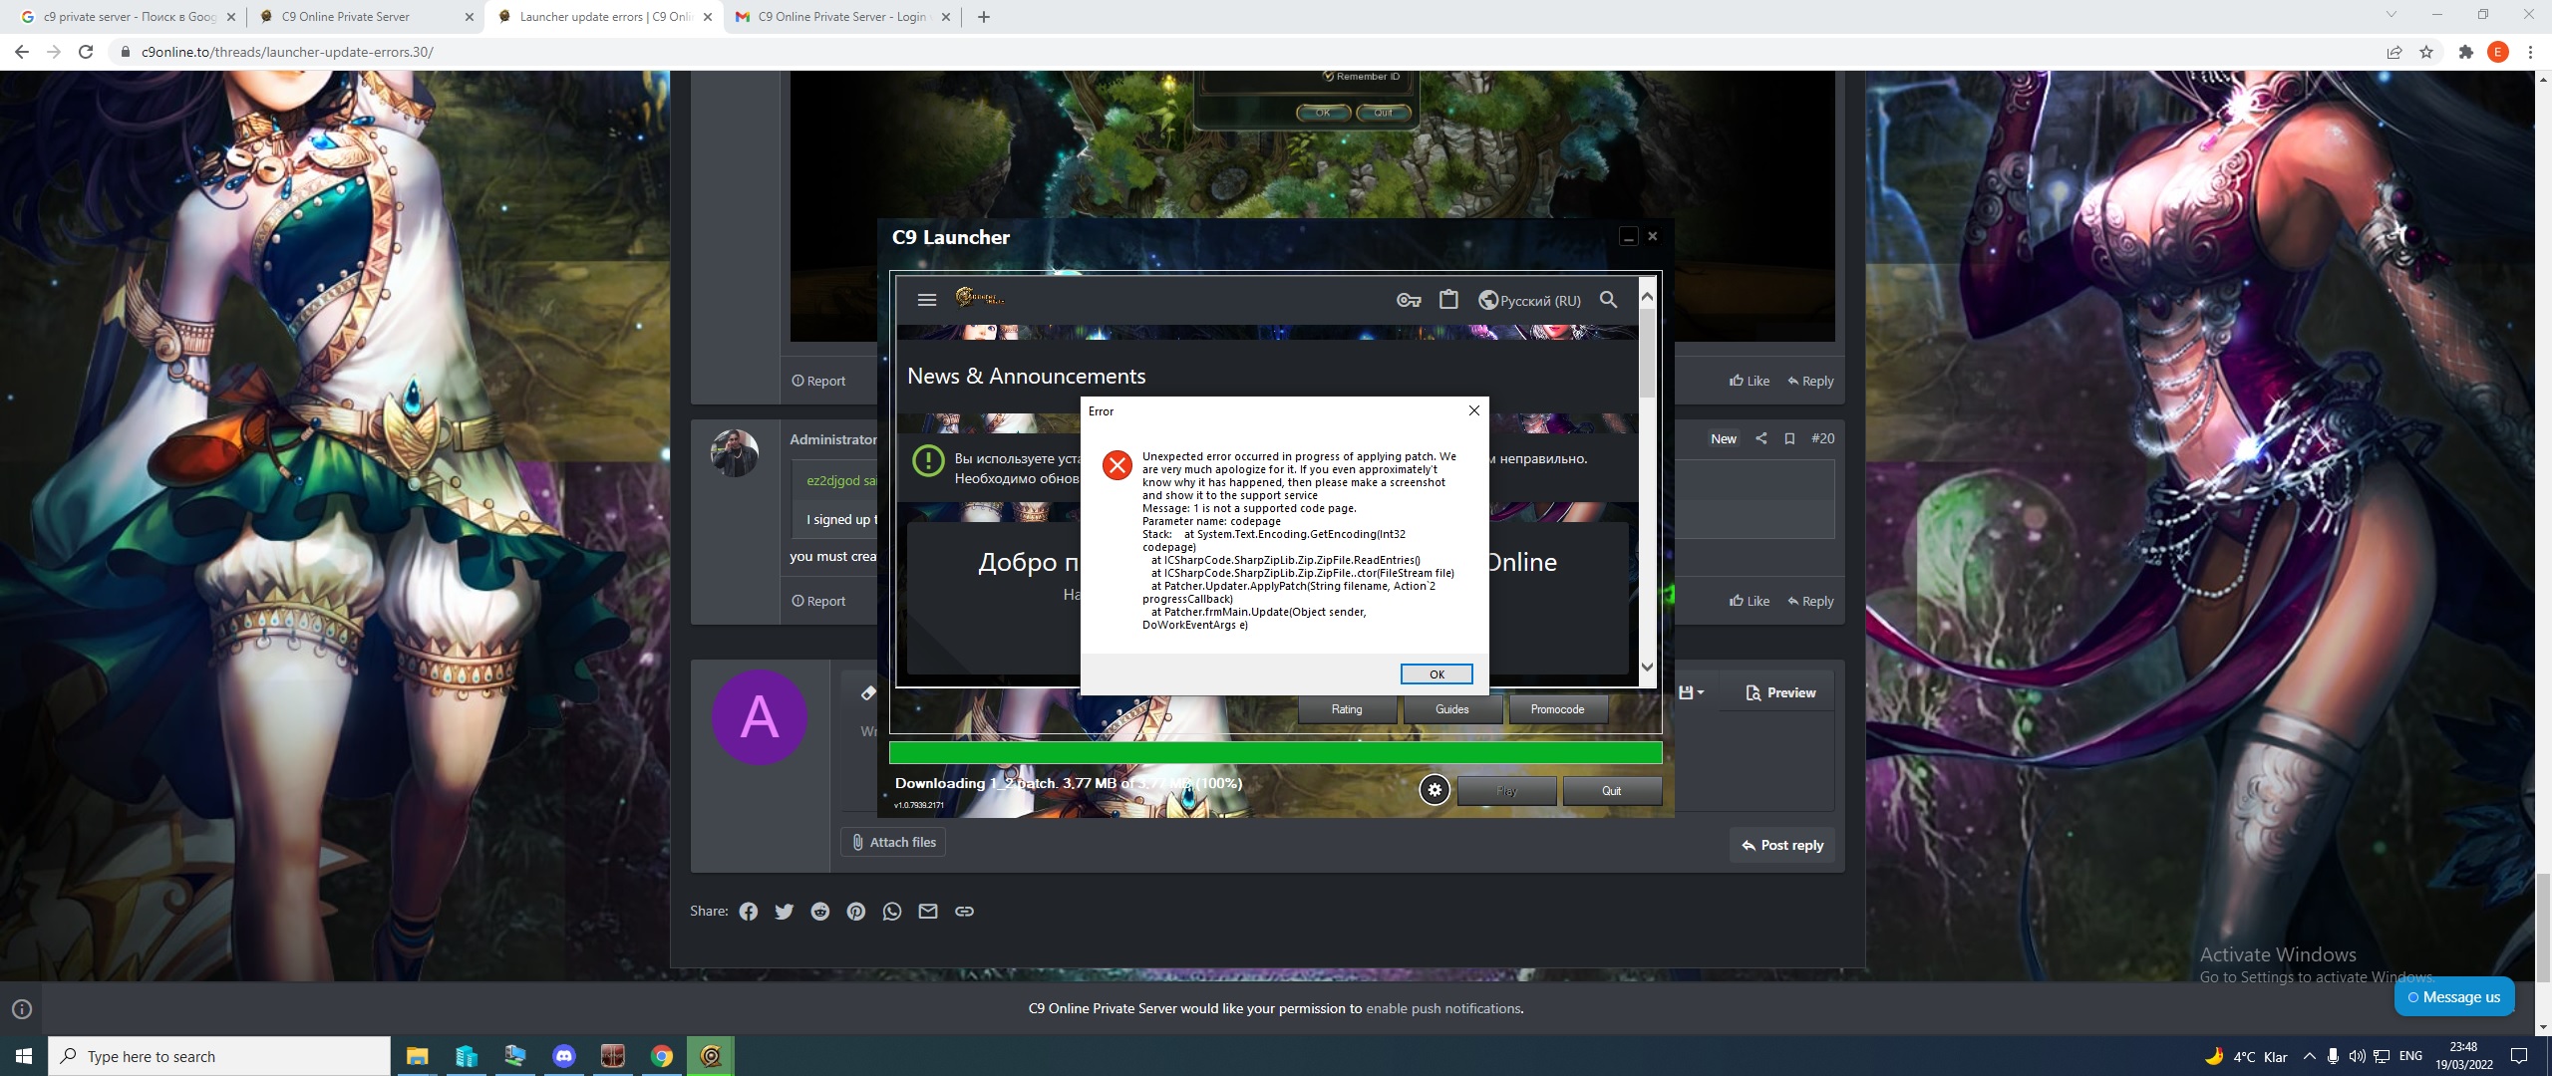Reply to post #20
Screen dimensions: 2552x1076
(x=1810, y=601)
